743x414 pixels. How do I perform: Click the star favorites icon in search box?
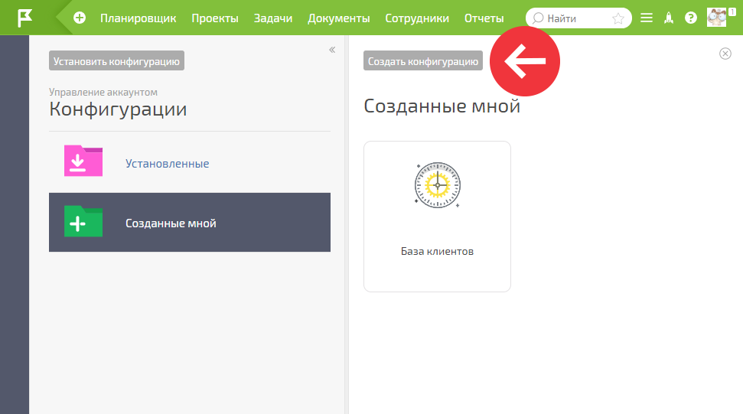click(618, 18)
